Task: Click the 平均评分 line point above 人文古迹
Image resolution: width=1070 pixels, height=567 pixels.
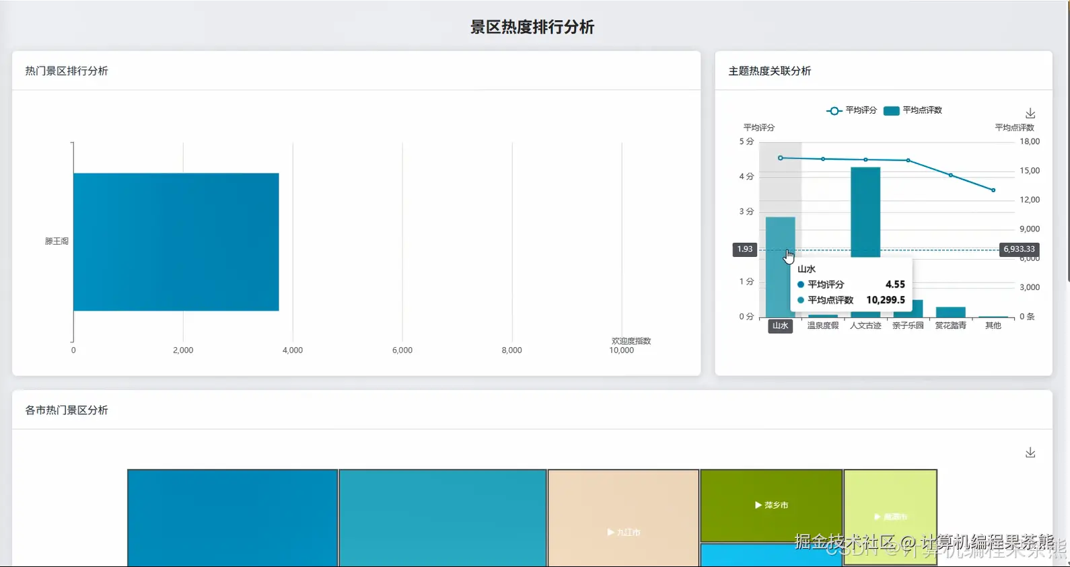Action: coord(865,159)
